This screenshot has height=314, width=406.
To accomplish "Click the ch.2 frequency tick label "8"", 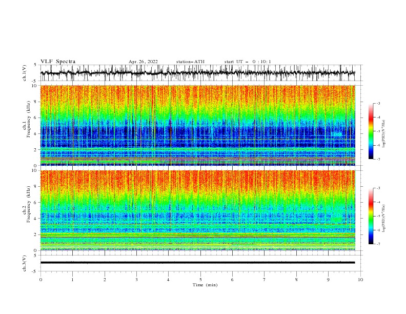I will 36,187.
